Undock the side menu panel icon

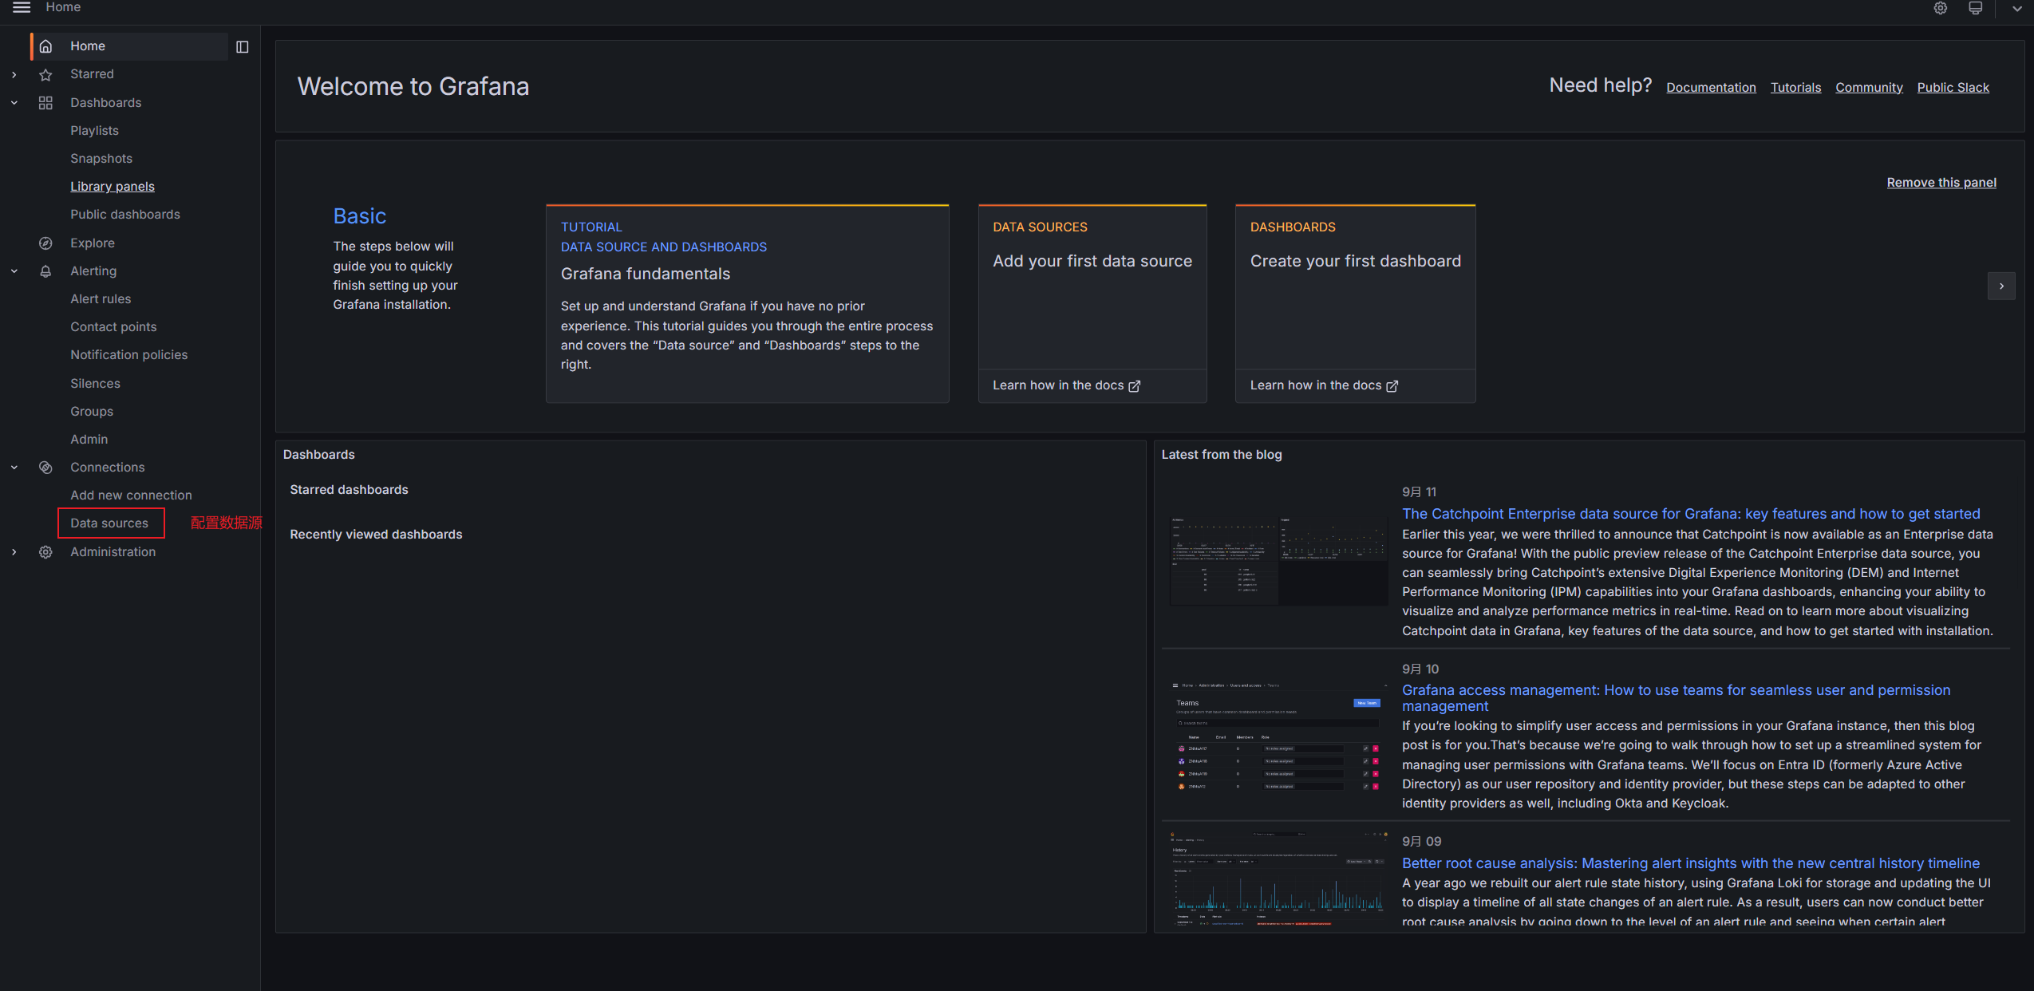[x=243, y=47]
